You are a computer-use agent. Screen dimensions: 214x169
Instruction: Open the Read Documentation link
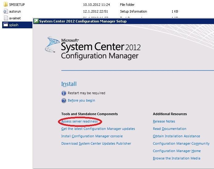[170, 129]
